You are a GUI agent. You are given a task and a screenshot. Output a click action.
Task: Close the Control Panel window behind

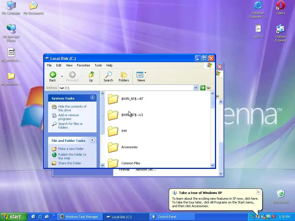(220, 66)
